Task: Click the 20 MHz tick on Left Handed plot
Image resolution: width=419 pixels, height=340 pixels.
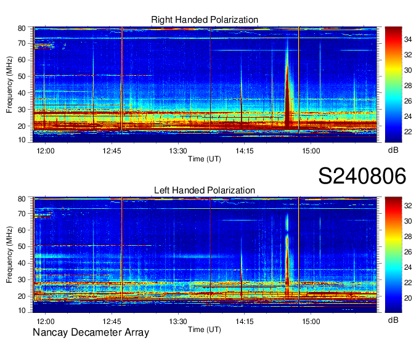Action: click(x=22, y=296)
